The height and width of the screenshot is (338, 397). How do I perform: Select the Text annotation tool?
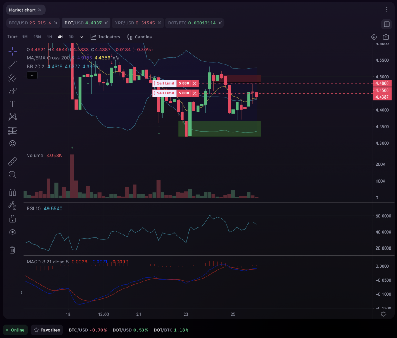tap(12, 104)
